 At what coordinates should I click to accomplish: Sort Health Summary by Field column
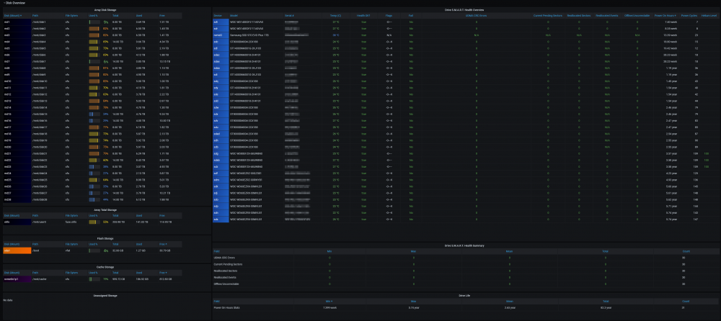(x=217, y=252)
